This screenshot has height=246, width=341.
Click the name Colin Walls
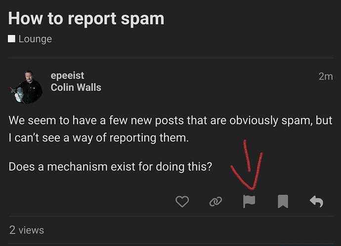tap(76, 88)
